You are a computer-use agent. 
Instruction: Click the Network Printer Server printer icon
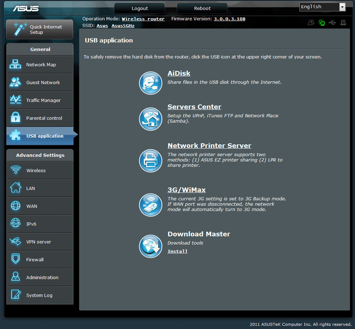coord(150,161)
